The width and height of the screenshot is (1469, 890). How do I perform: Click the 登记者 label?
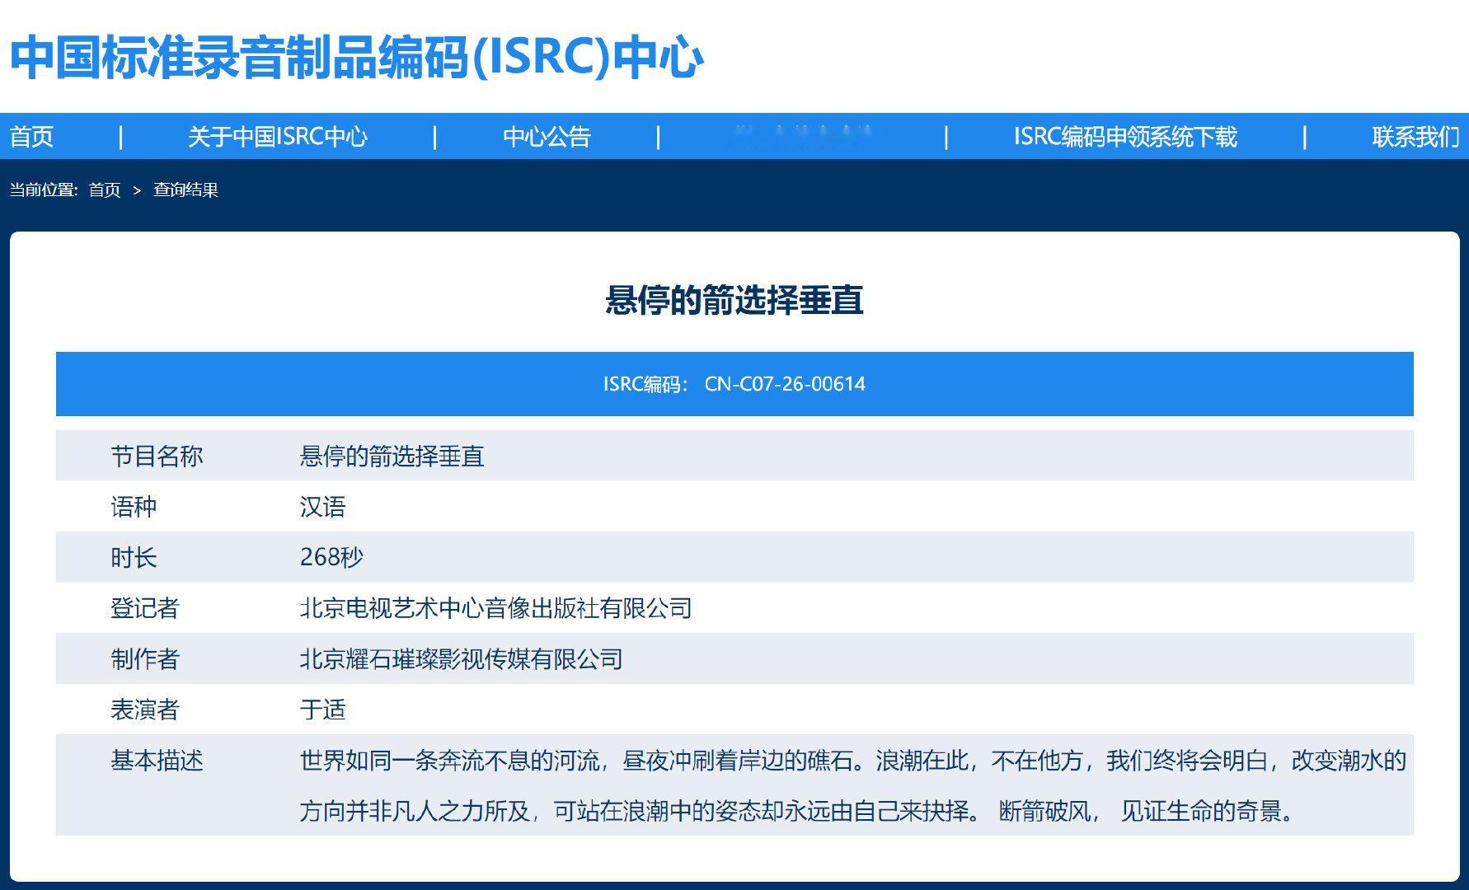145,608
